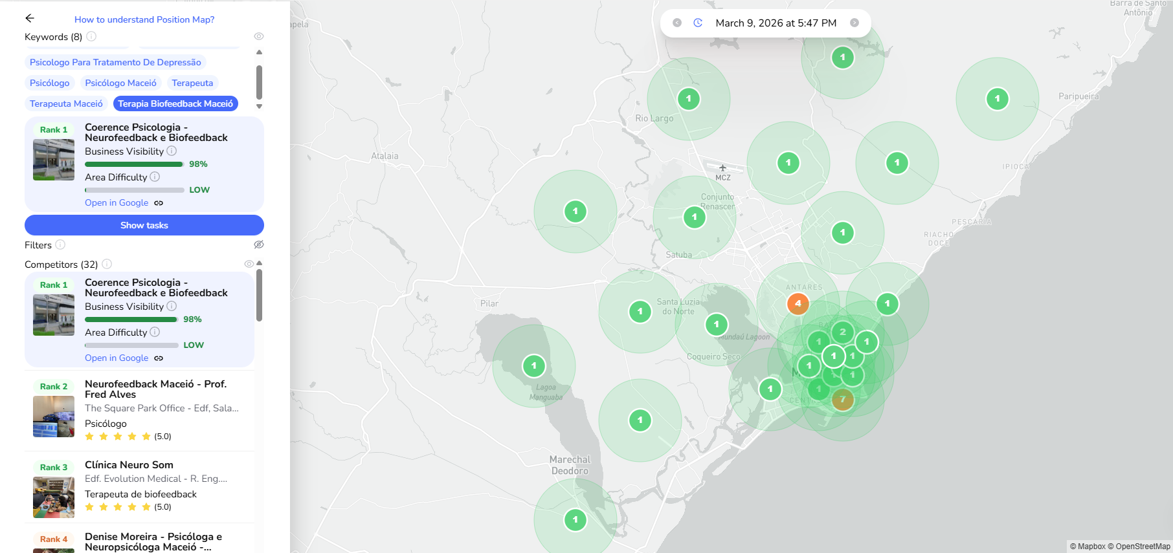Screen dimensions: 1173x553
Task: Click the Filters info icon
Action: point(60,244)
